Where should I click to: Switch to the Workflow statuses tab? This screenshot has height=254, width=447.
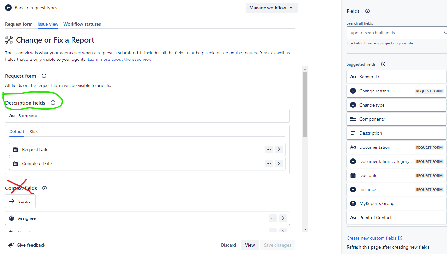[x=82, y=24]
